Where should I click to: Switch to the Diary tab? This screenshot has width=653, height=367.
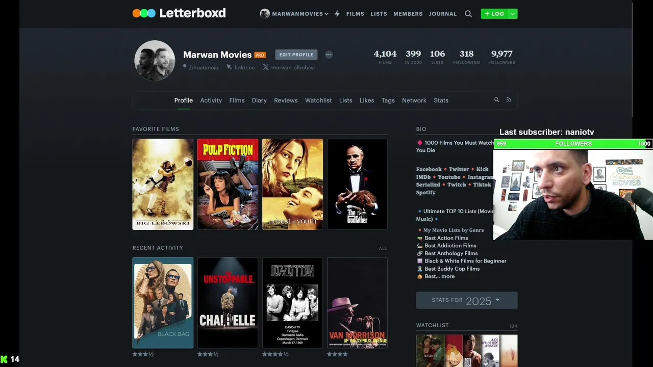point(259,100)
